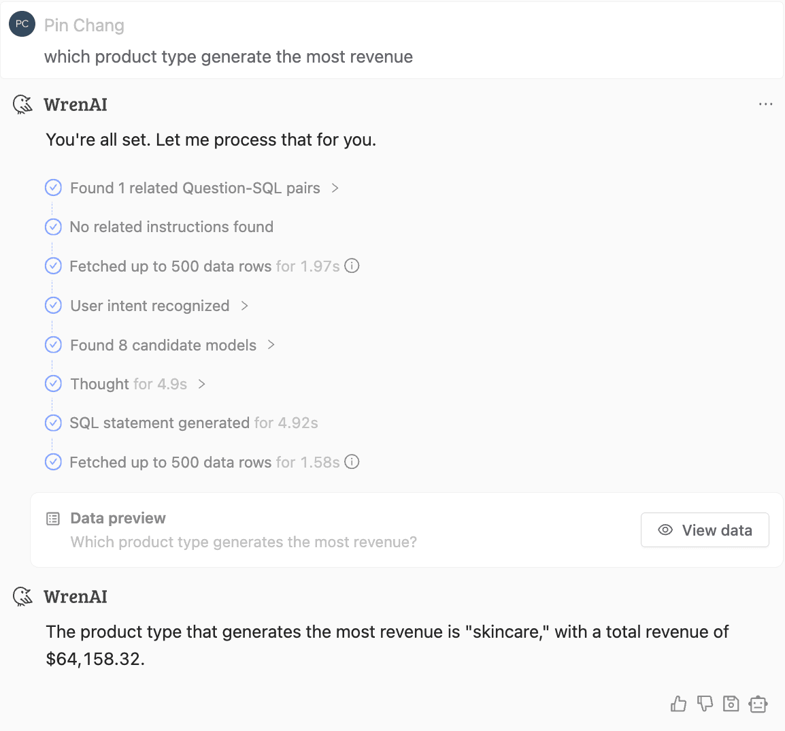Expand the Thought for 4.9s step
Image resolution: width=785 pixels, height=731 pixels.
tap(201, 384)
